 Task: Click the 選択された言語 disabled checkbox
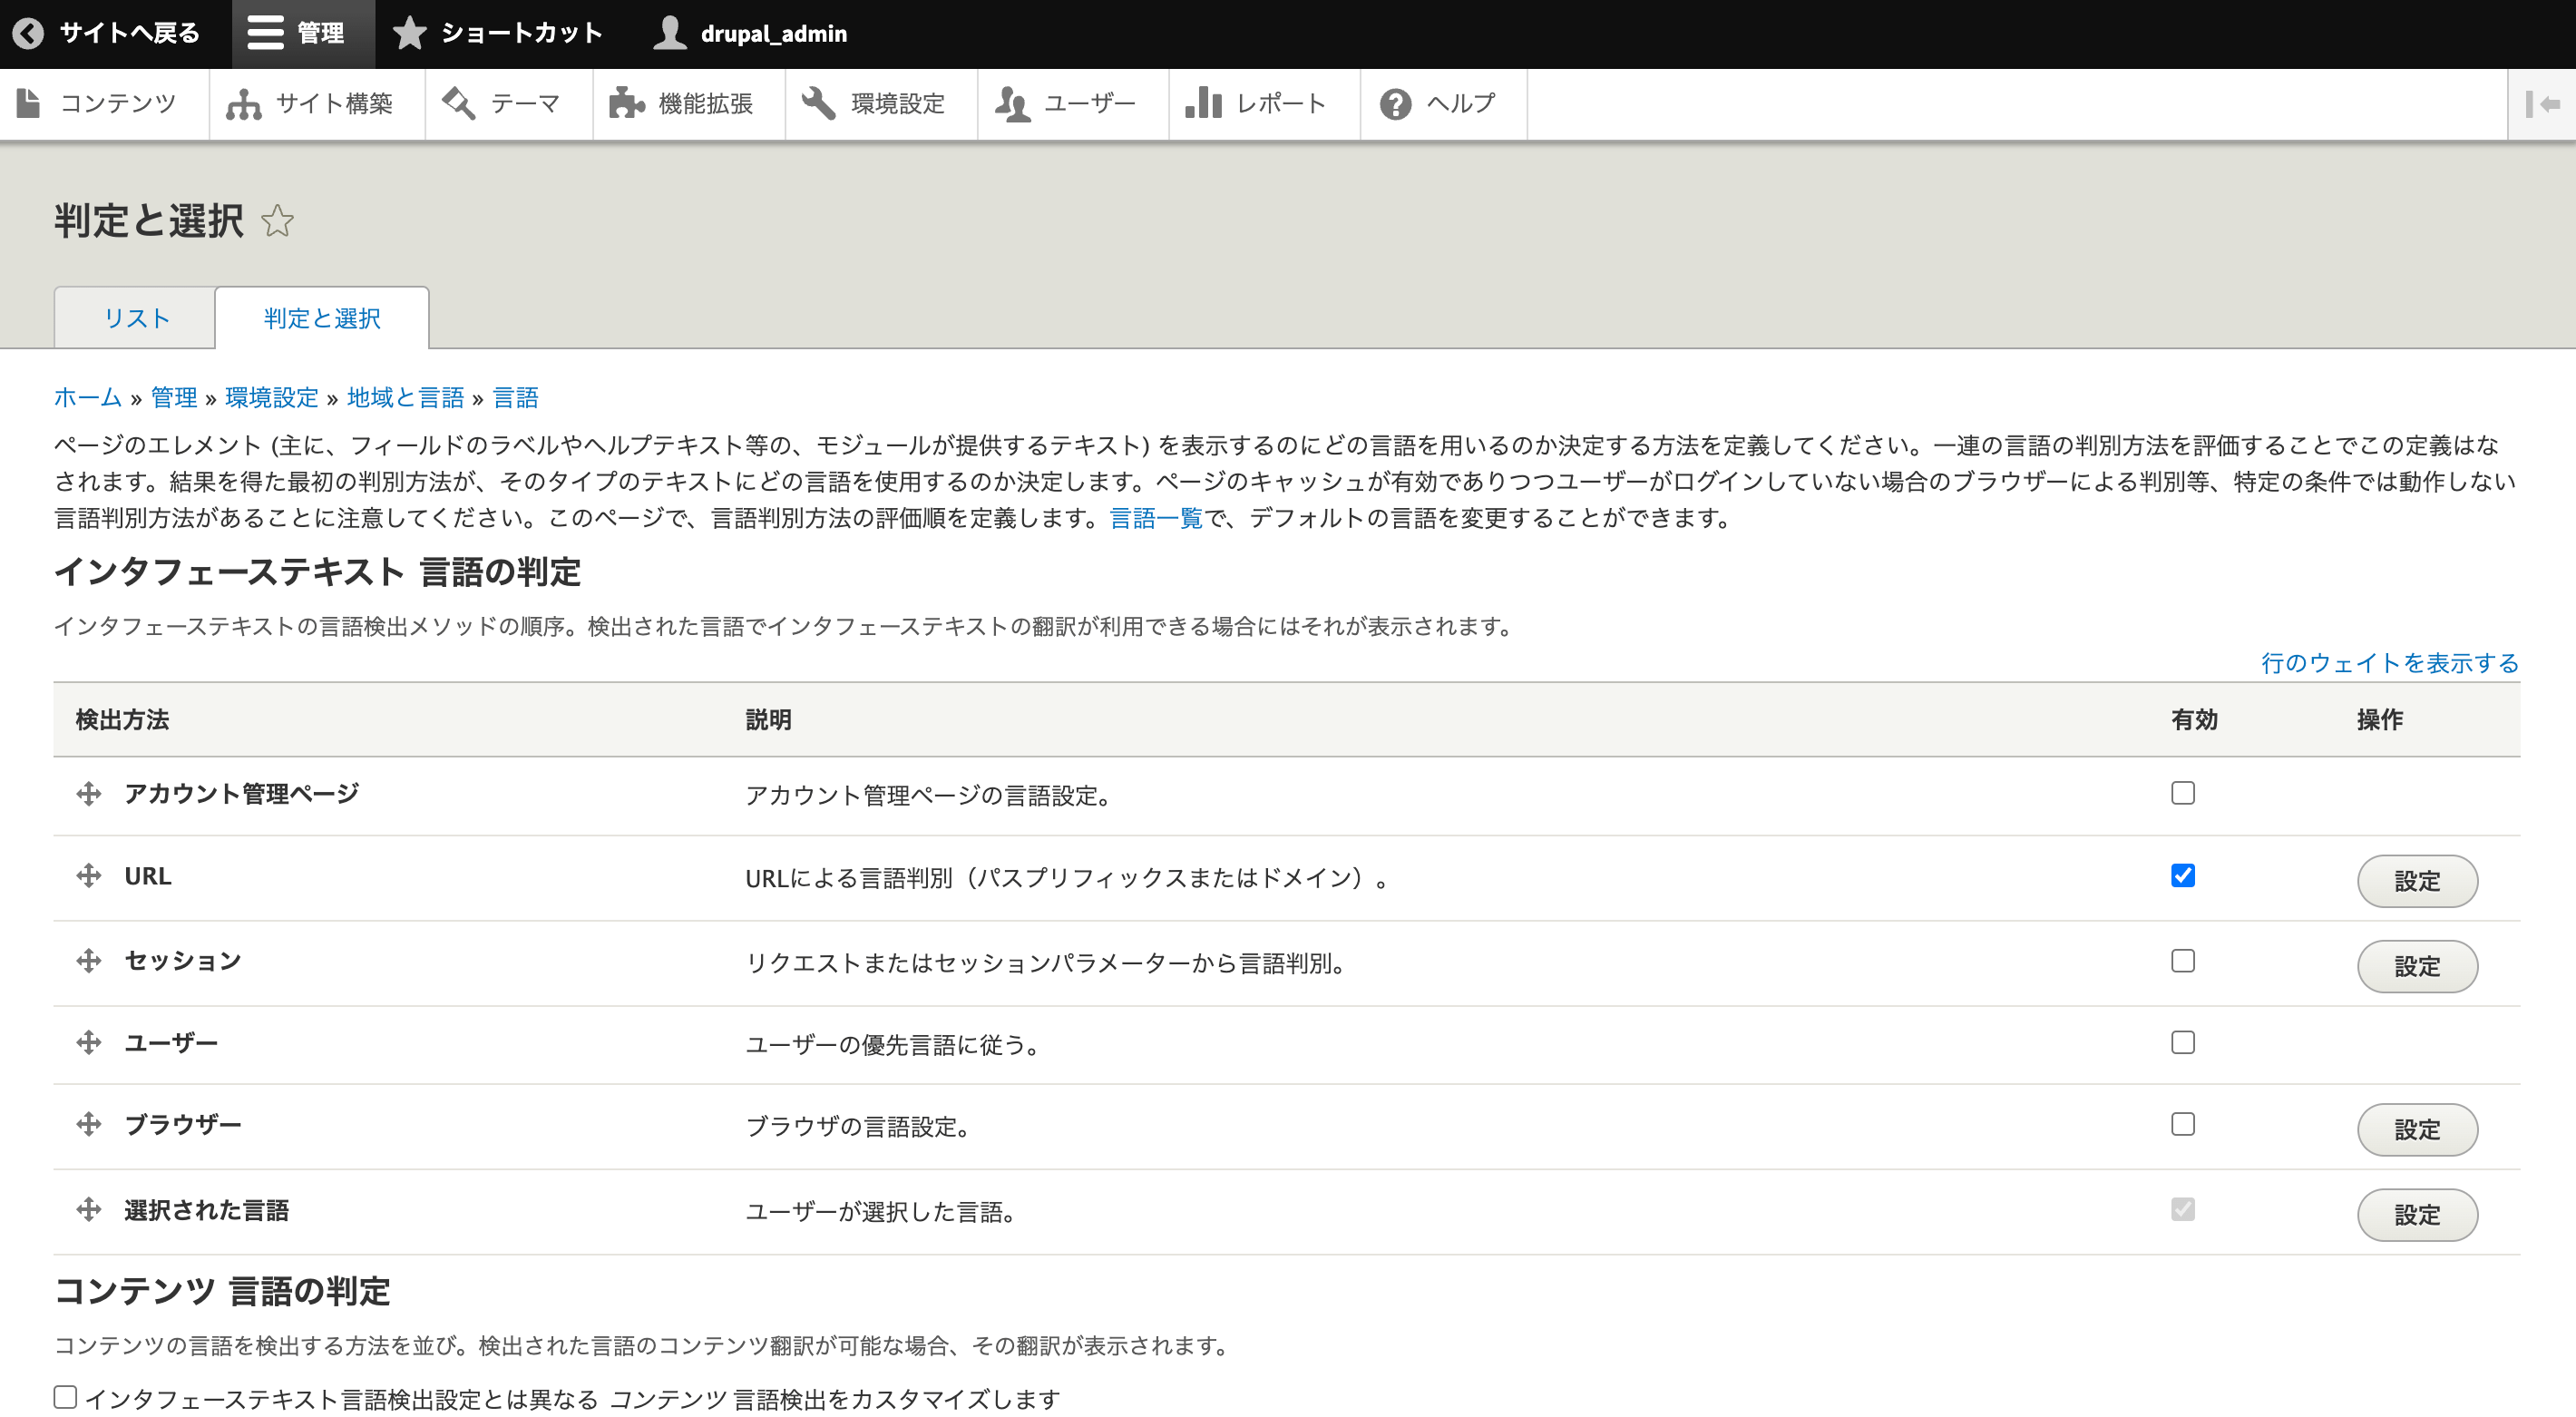click(2183, 1210)
